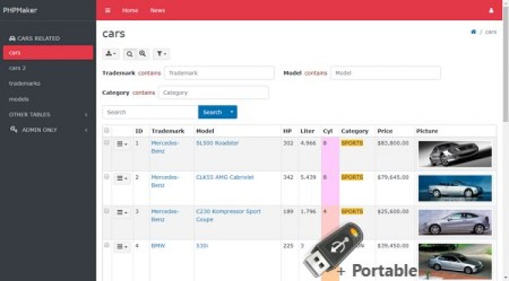Sort table by Trademark column header
Screen dimensions: 509x281
click(x=168, y=131)
